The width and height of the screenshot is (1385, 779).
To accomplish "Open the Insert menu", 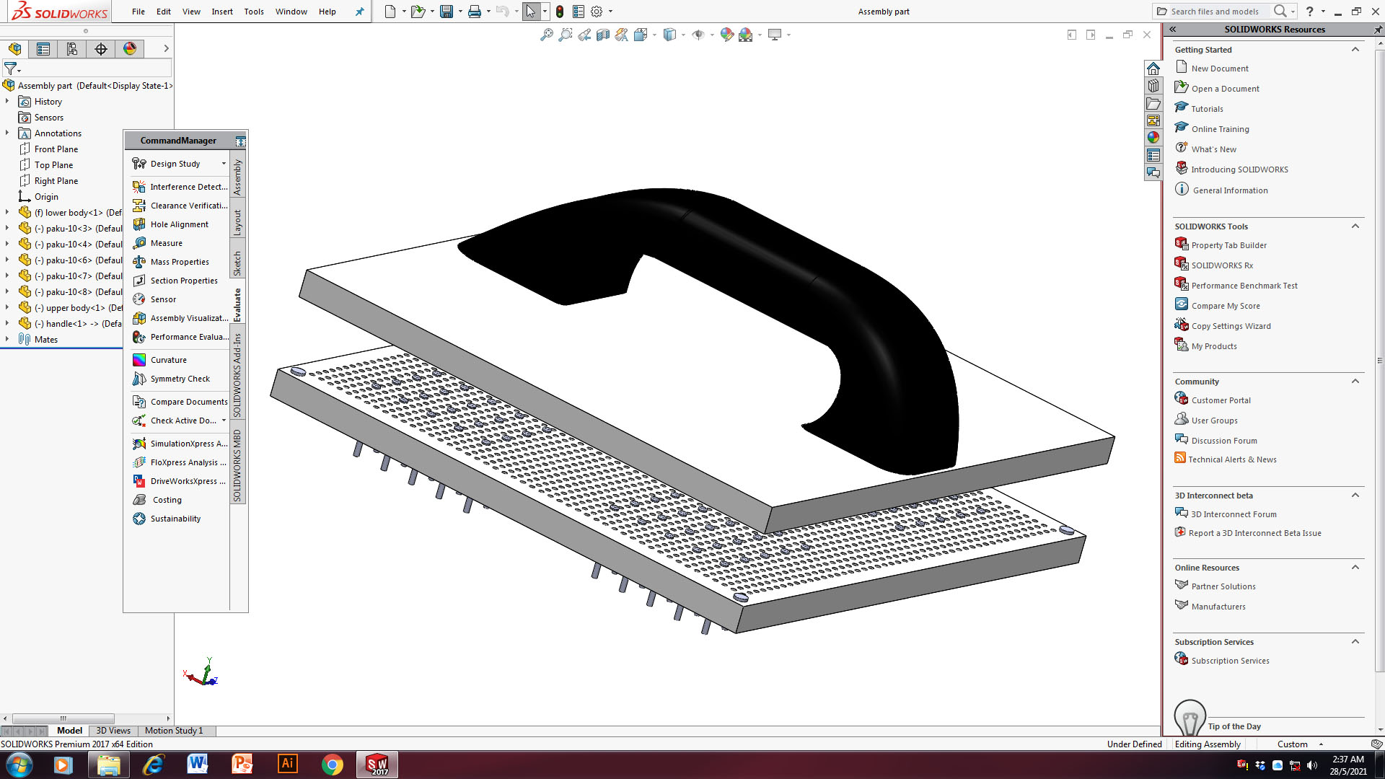I will 221,12.
